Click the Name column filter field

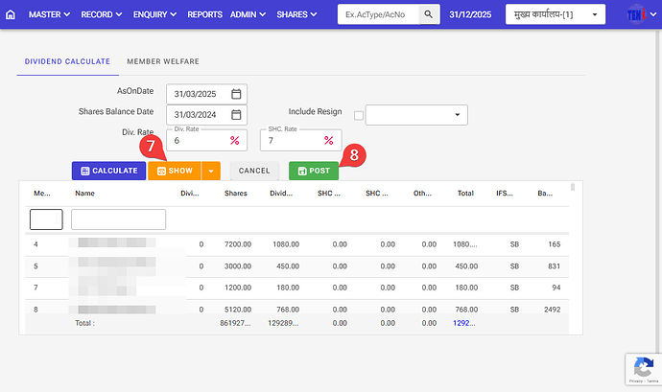tap(118, 219)
